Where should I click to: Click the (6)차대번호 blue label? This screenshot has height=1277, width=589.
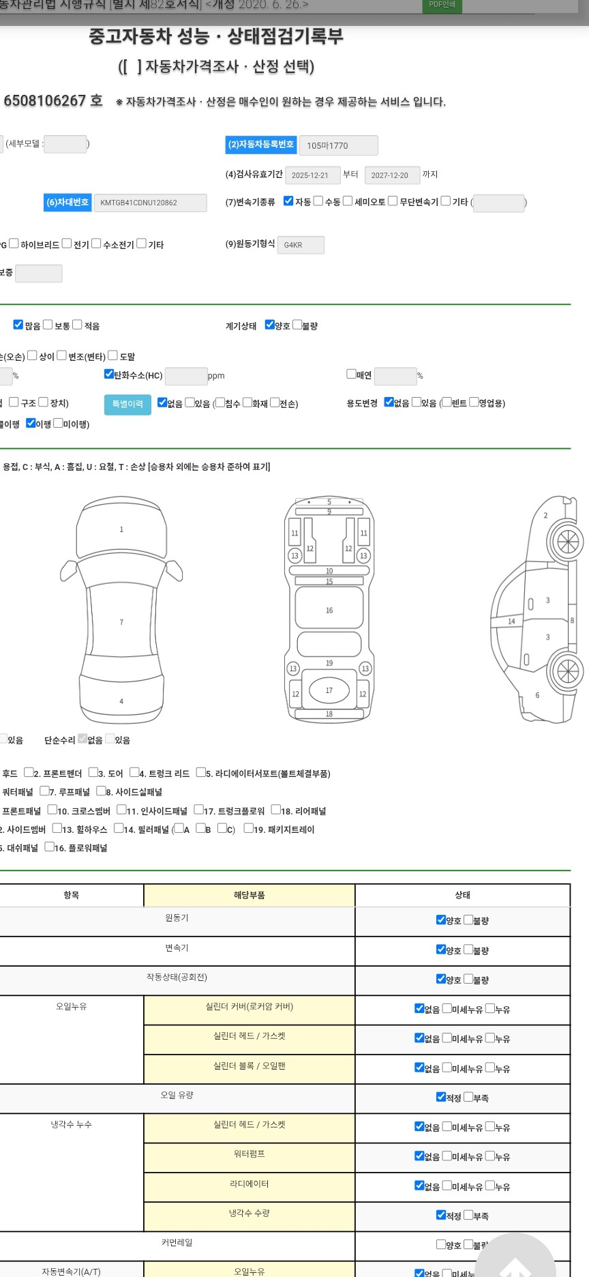tap(67, 203)
